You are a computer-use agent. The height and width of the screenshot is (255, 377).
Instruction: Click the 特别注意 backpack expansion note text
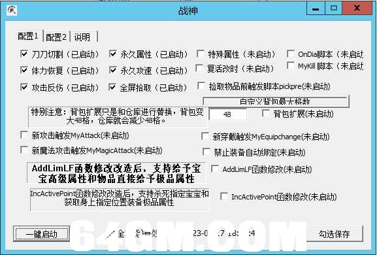coord(118,116)
